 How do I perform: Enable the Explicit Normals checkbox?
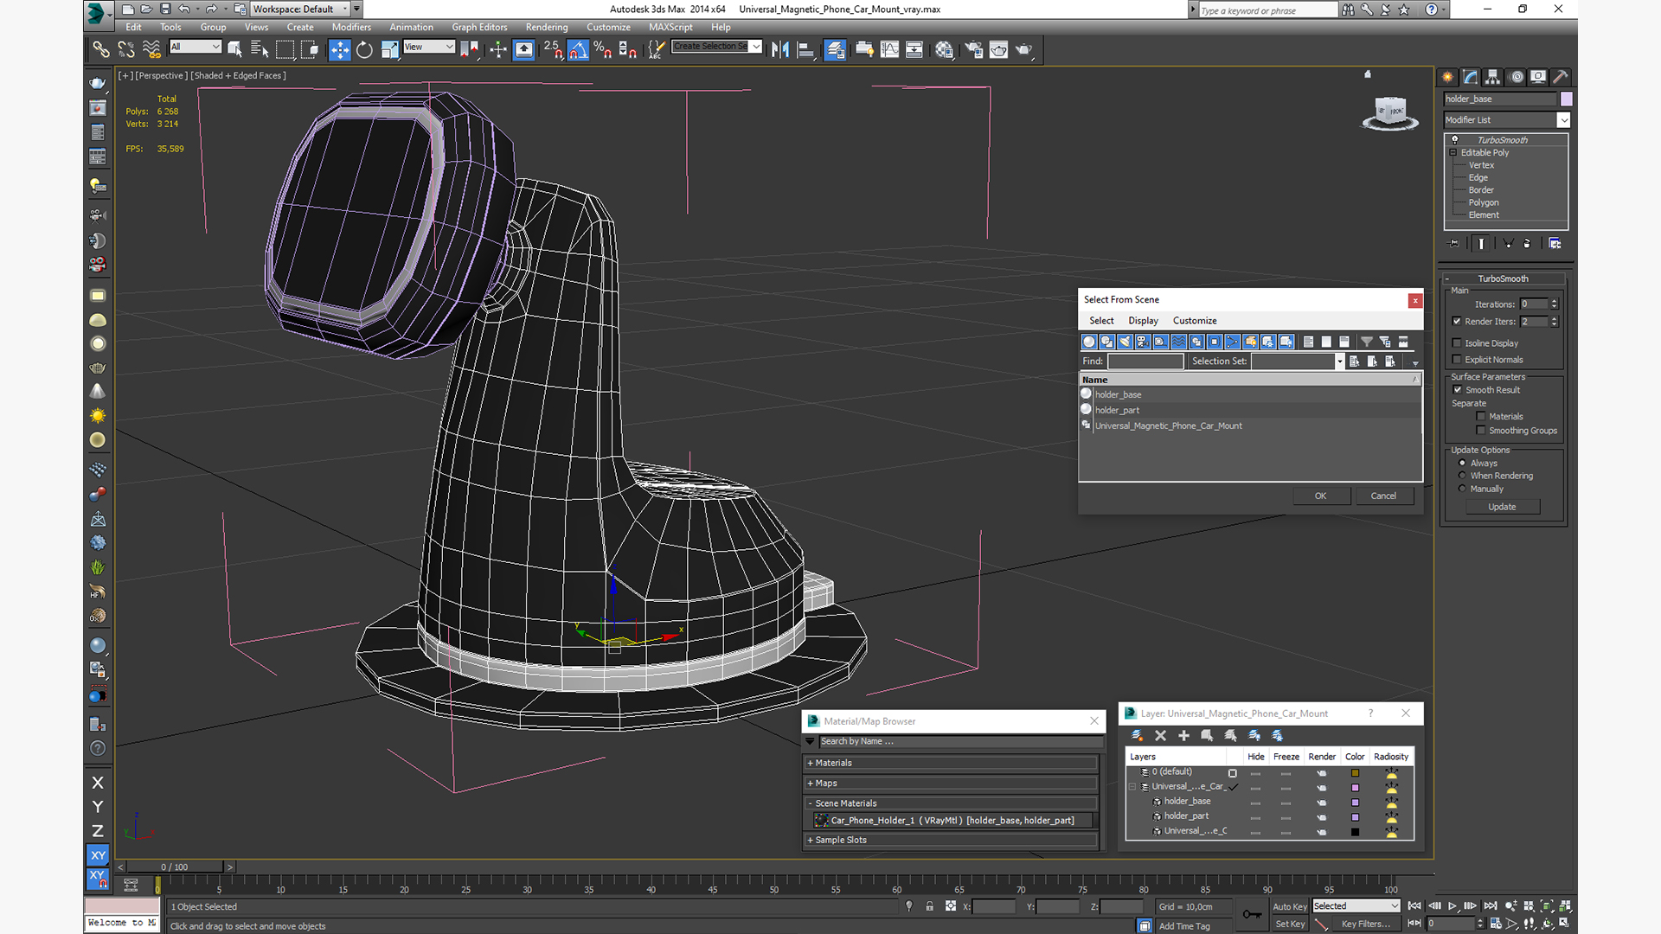[1457, 360]
